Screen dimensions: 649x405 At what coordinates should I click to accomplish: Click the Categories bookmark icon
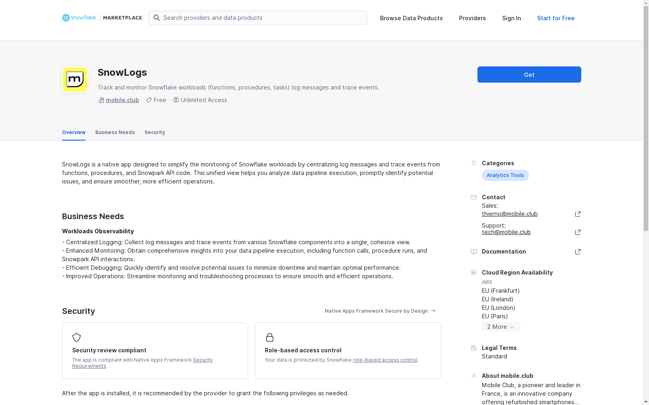473,163
